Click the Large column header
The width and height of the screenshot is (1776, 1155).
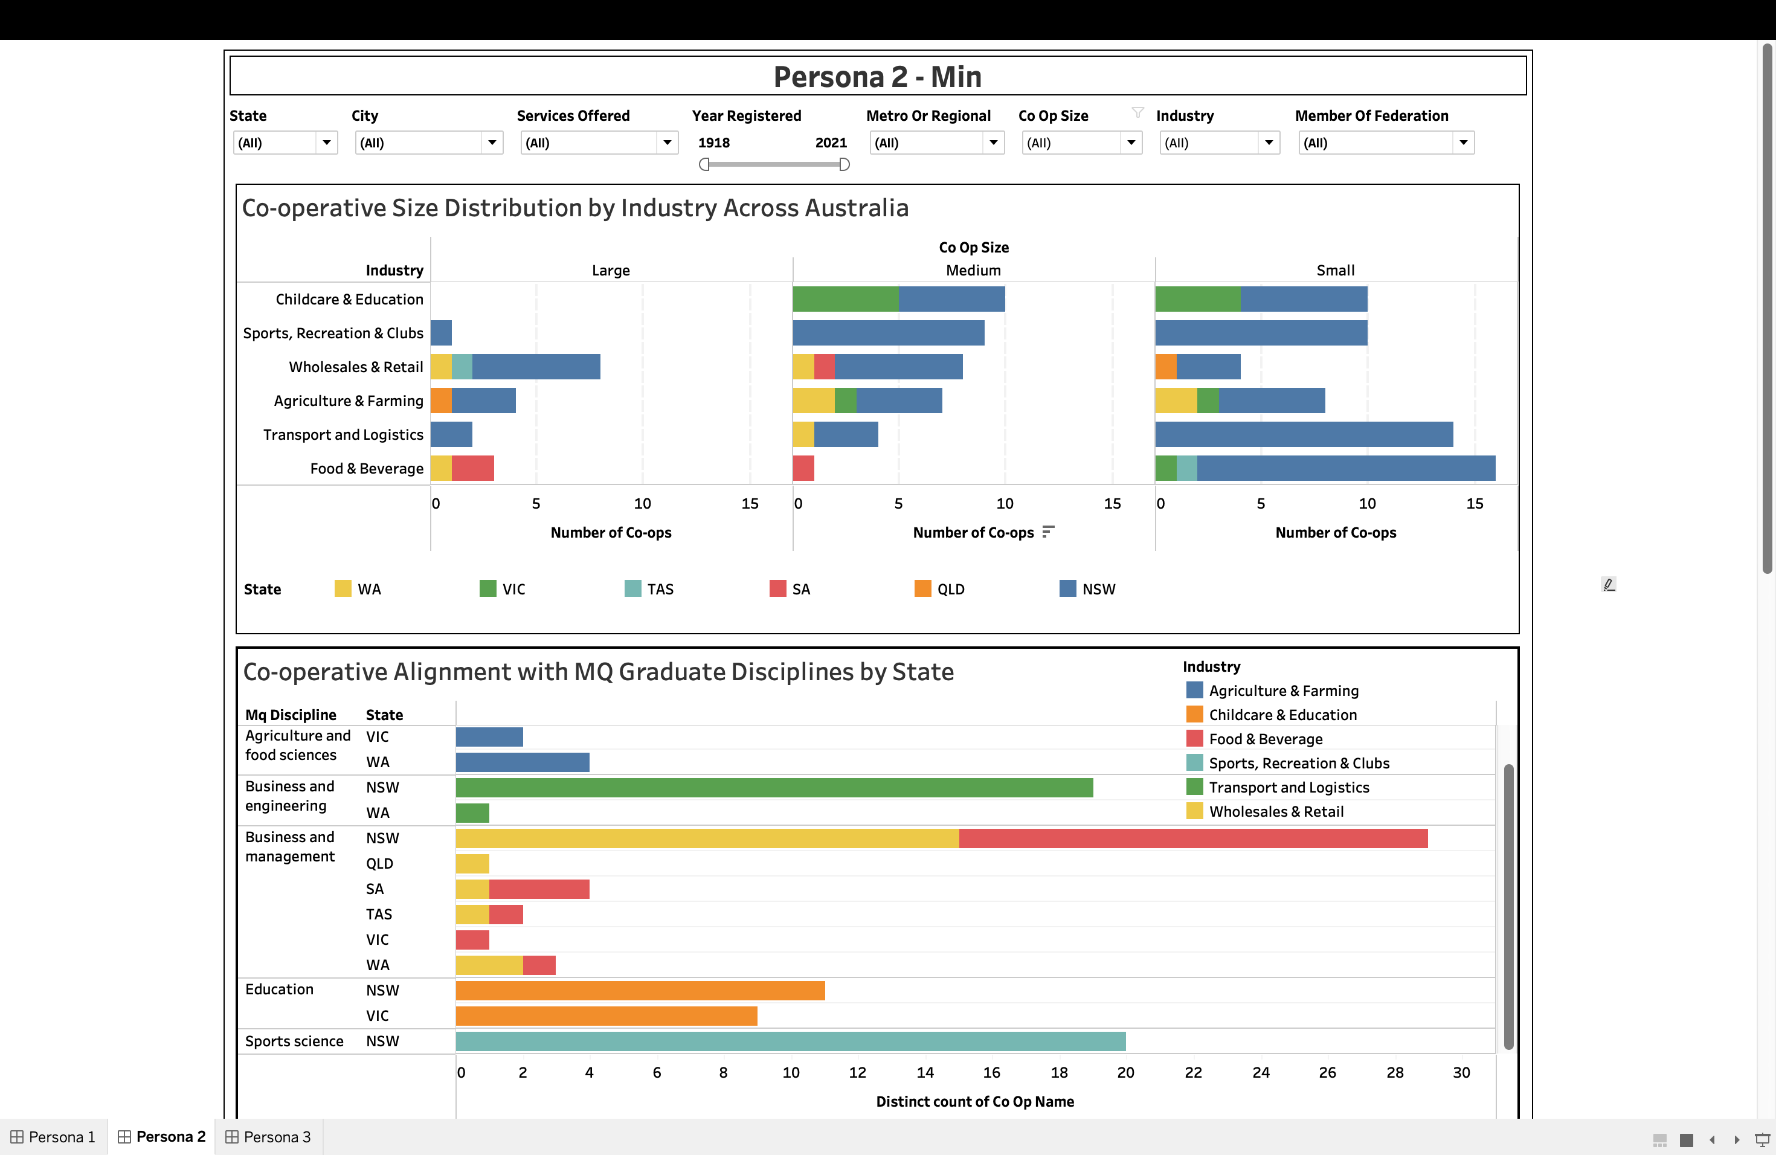(x=610, y=270)
